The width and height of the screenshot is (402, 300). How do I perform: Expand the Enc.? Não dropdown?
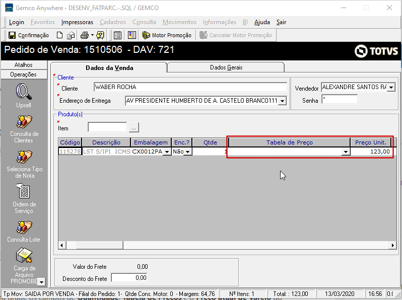(x=188, y=152)
